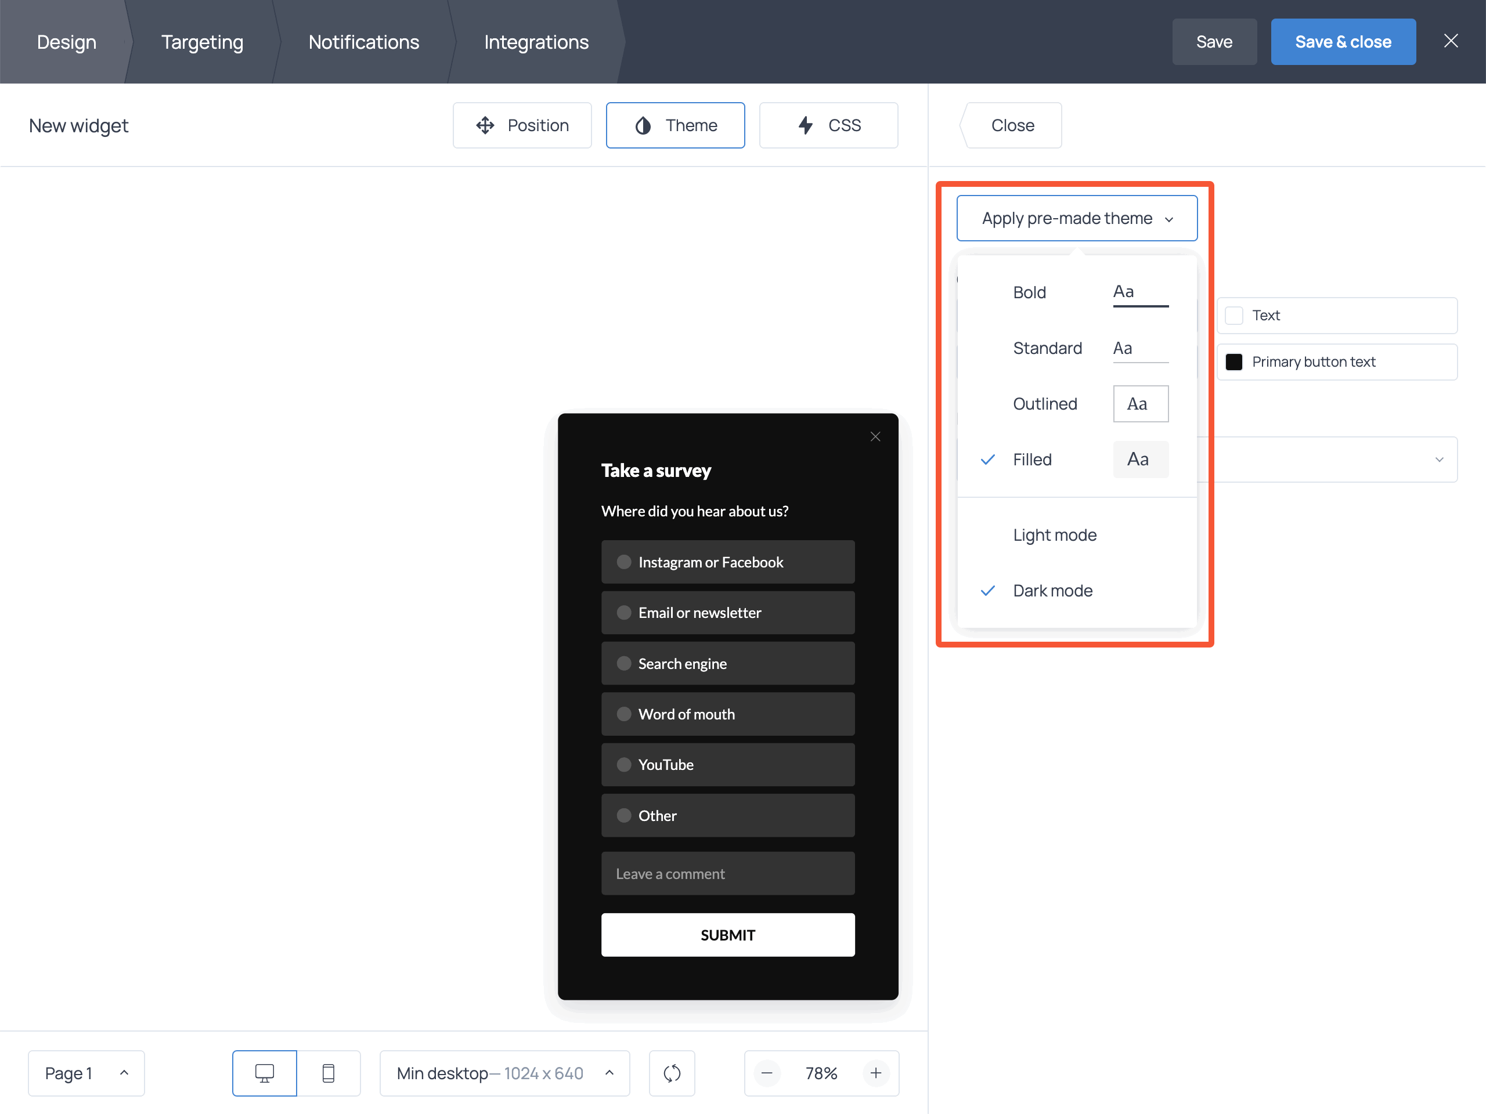This screenshot has height=1114, width=1486.
Task: Zoom in with the plus icon
Action: [875, 1072]
